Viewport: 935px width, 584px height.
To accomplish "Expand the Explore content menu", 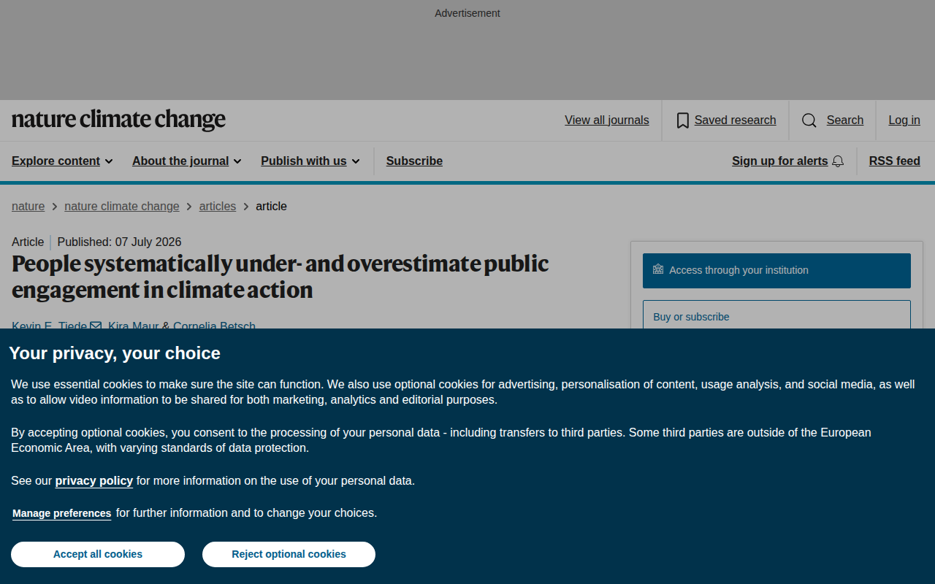I will click(x=62, y=161).
